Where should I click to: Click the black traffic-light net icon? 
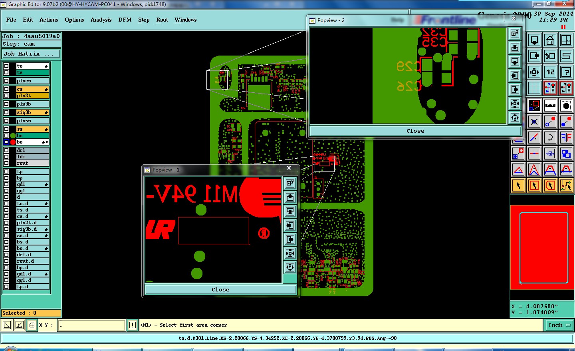566,88
